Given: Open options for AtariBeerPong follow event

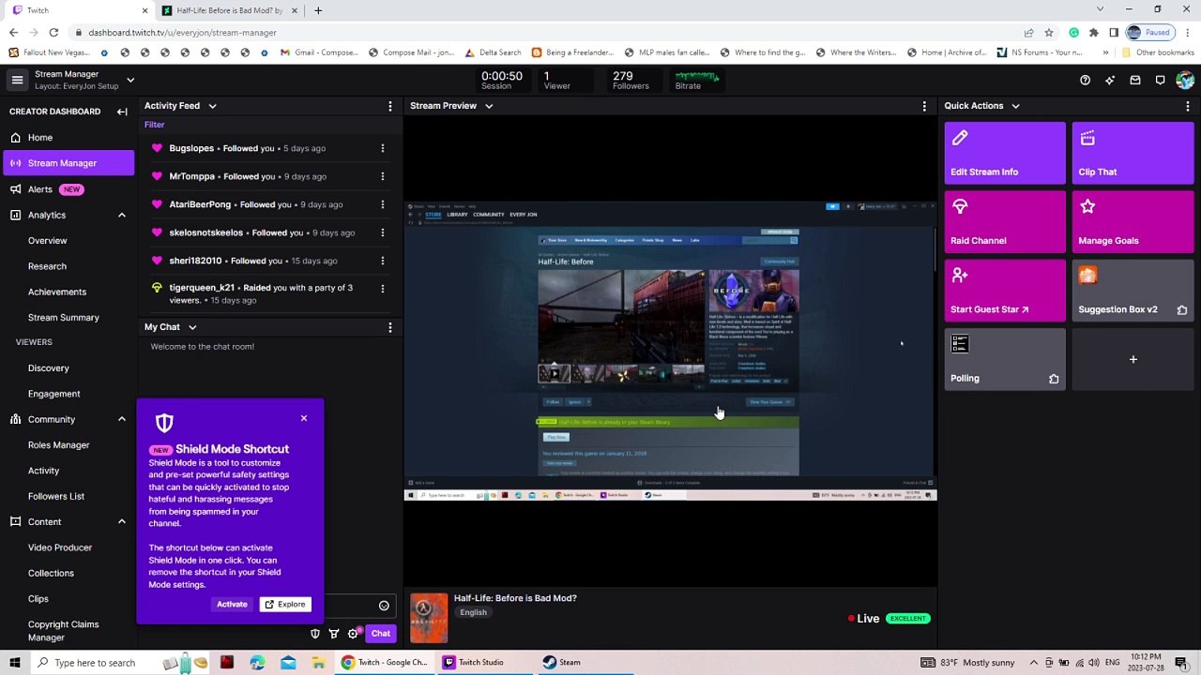Looking at the screenshot, I should click(383, 204).
